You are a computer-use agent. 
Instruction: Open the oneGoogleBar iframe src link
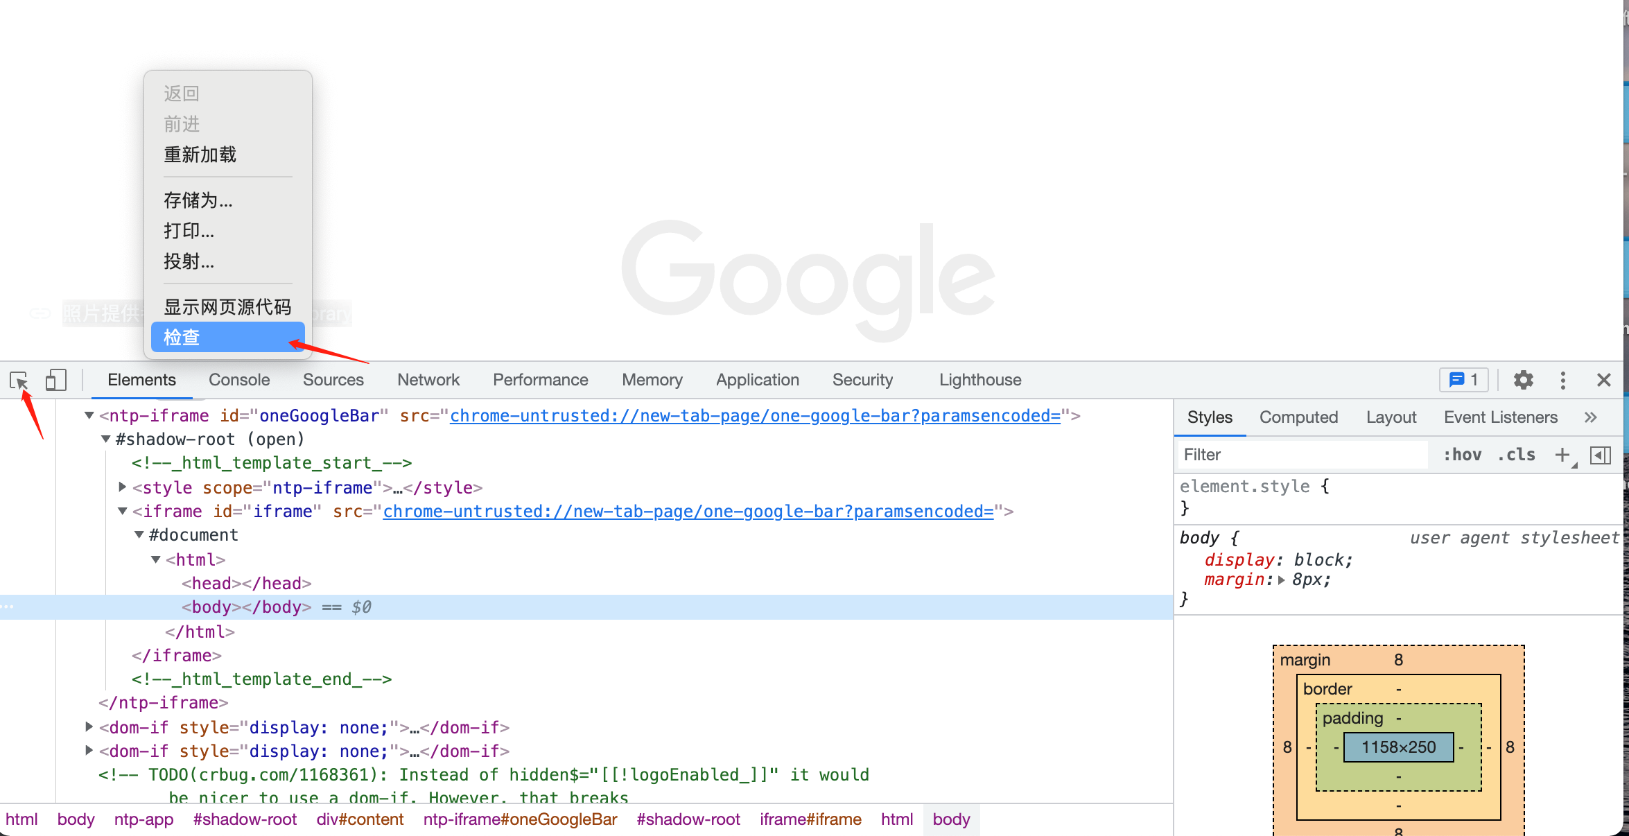pos(755,415)
